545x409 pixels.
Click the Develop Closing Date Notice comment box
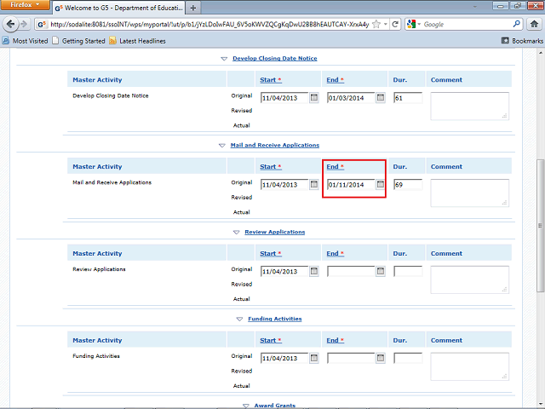pyautogui.click(x=469, y=106)
